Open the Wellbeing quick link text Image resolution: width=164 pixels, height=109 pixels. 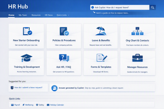pos(29,105)
